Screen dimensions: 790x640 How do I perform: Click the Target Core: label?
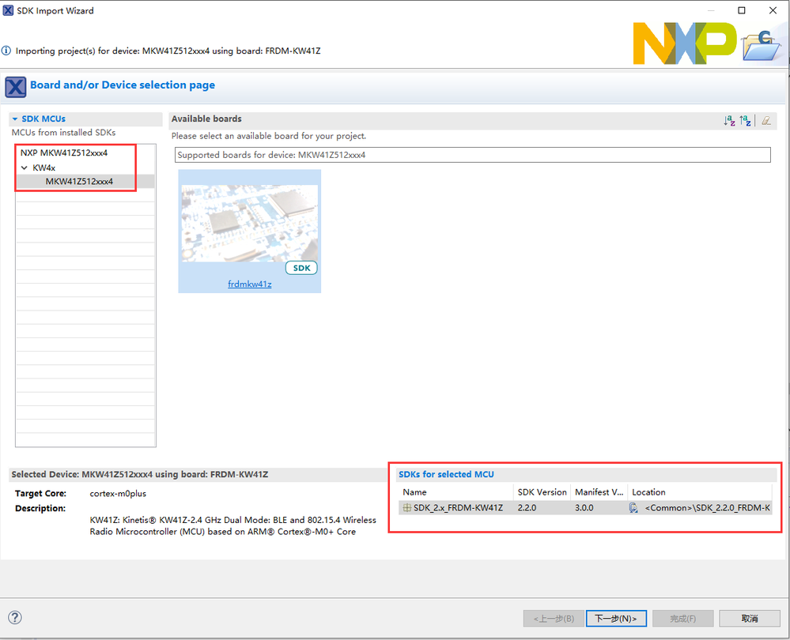pos(40,494)
